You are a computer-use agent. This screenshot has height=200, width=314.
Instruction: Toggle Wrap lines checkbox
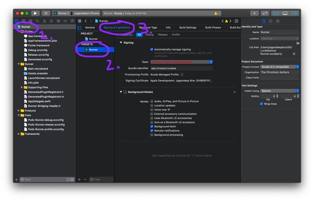(x=261, y=104)
